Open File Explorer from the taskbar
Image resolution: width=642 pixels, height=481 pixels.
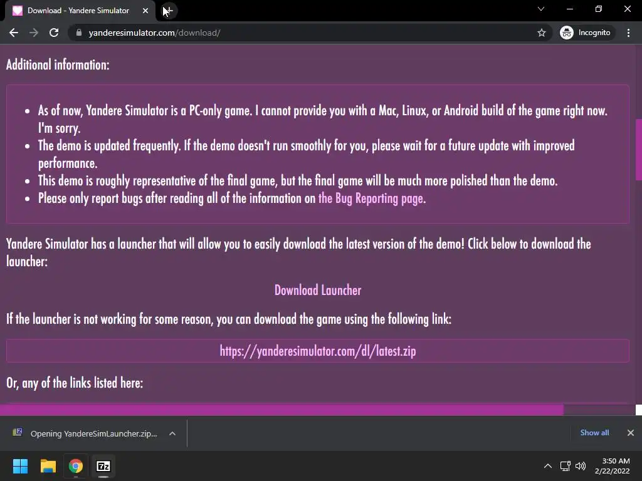(48, 466)
